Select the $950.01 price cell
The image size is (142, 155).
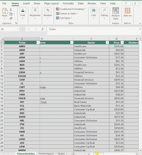[116, 98]
